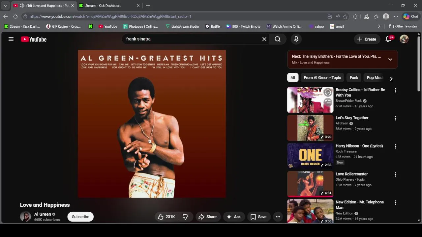Viewport: 422px width, 237px height.
Task: Open browser settings and more menu
Action: coord(396,16)
